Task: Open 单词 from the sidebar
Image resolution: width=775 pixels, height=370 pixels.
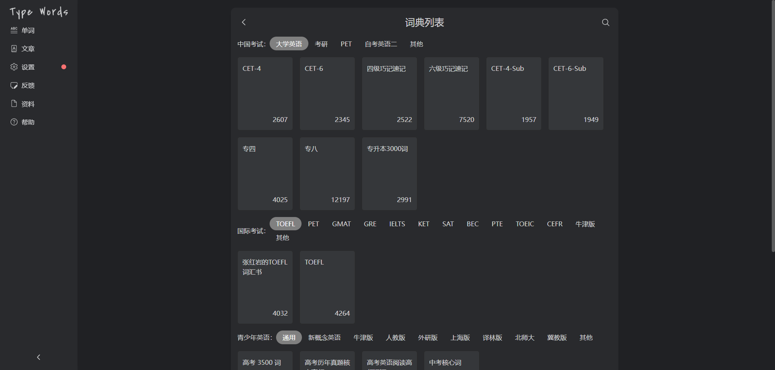Action: [27, 31]
